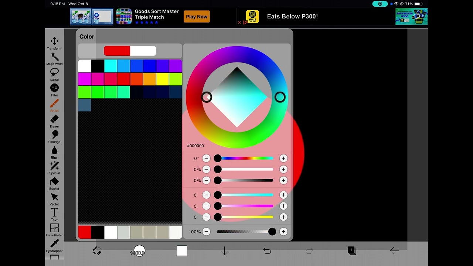This screenshot has height=266, width=473.
Task: Select the Special tool
Action: point(54,168)
